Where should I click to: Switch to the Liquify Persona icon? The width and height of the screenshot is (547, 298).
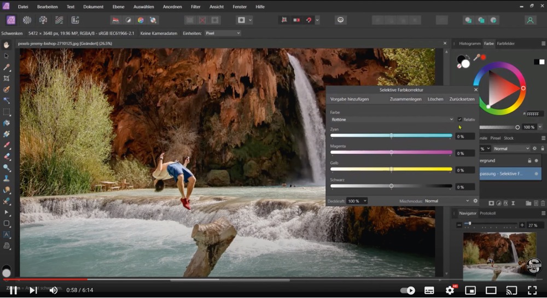coord(26,20)
